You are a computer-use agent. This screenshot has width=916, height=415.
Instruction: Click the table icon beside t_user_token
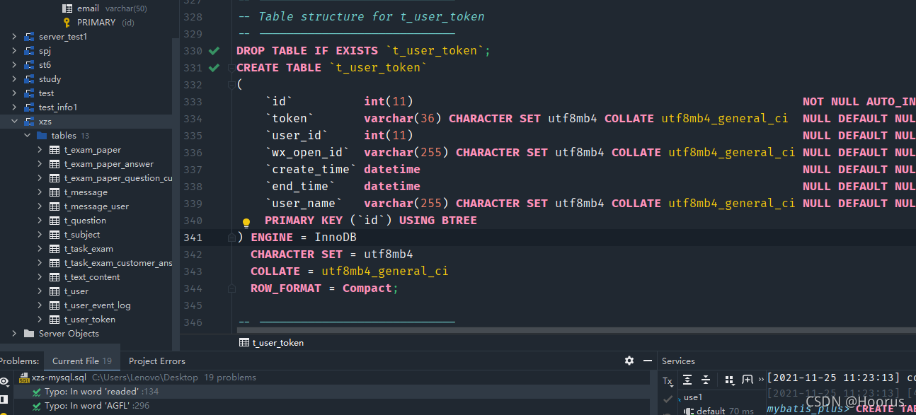(x=55, y=319)
